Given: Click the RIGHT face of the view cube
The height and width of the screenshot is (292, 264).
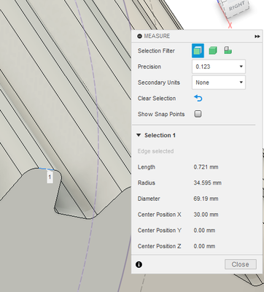Looking at the screenshot, I should (x=236, y=7).
